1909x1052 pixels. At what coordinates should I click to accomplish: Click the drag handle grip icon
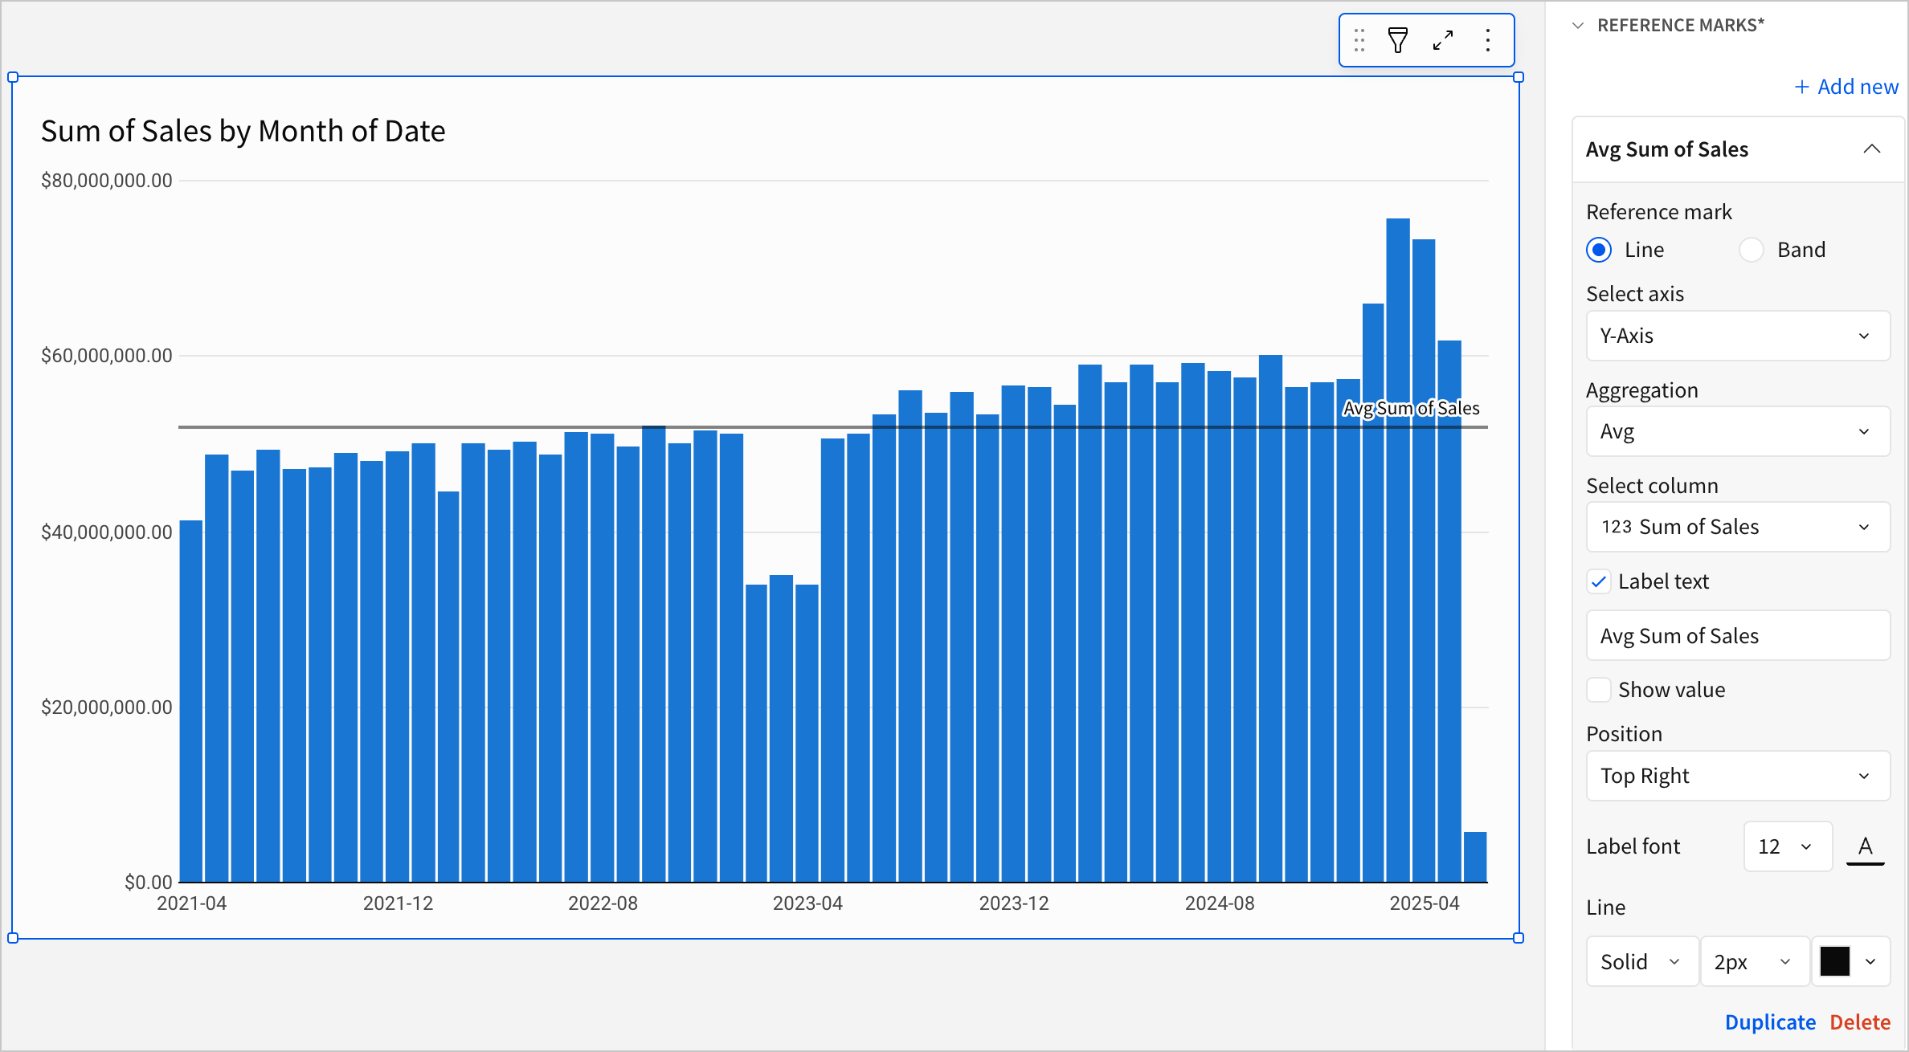coord(1359,40)
